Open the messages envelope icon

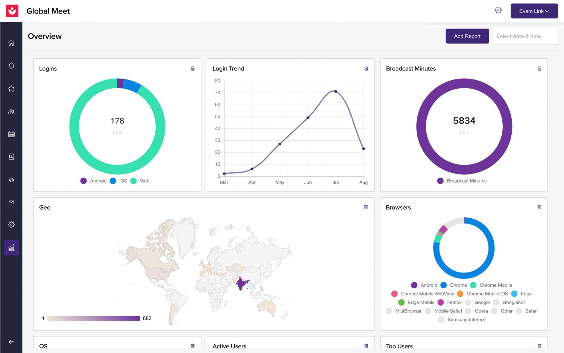(11, 202)
